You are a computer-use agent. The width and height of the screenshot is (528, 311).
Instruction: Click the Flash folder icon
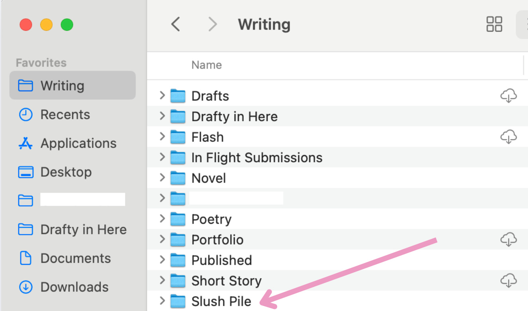pyautogui.click(x=178, y=137)
